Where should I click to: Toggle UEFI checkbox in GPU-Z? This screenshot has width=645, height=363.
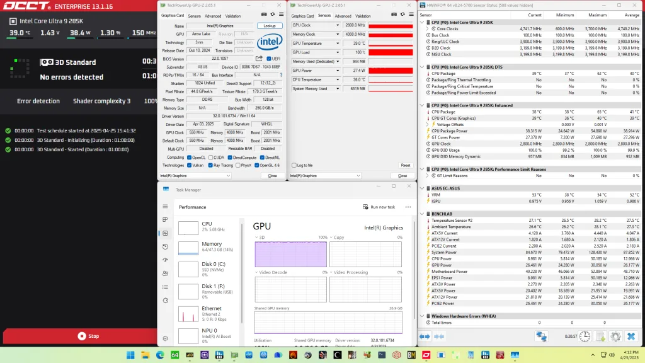coord(268,59)
